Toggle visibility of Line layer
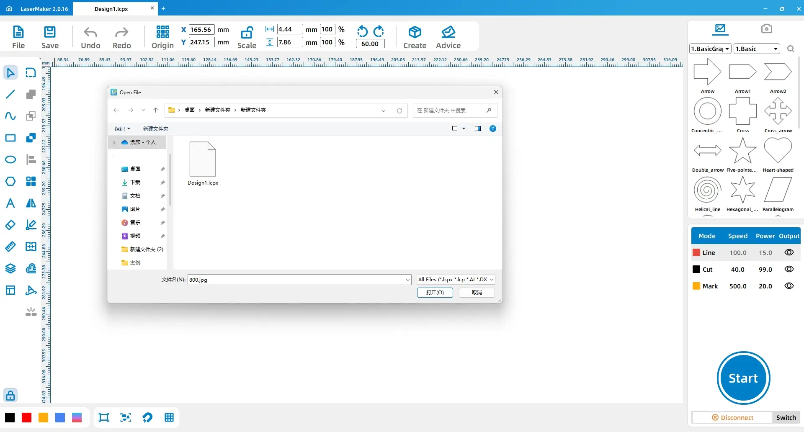The image size is (804, 432). pos(789,252)
